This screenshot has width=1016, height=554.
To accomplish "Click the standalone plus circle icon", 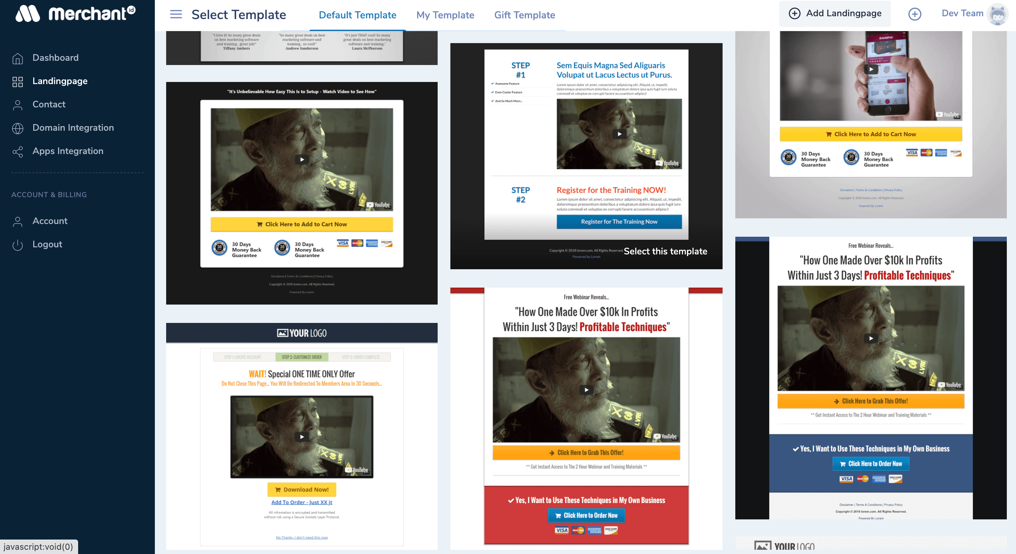I will [914, 14].
